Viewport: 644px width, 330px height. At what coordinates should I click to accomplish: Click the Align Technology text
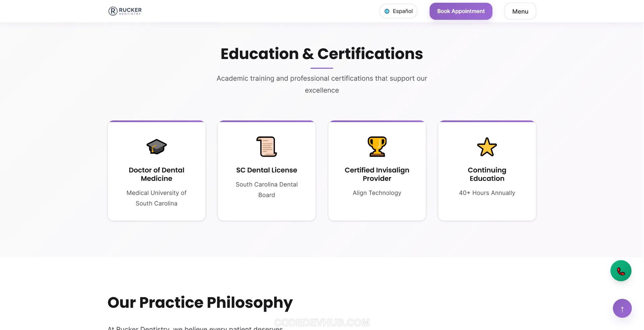[377, 193]
